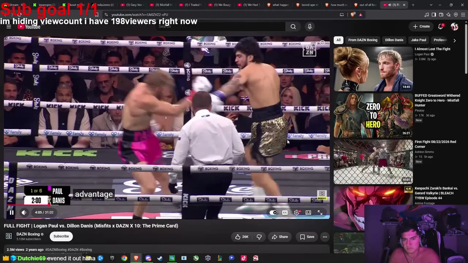Open the Zero to Hero Mistfall Hunter thumbnail
The image size is (468, 263).
(373, 115)
